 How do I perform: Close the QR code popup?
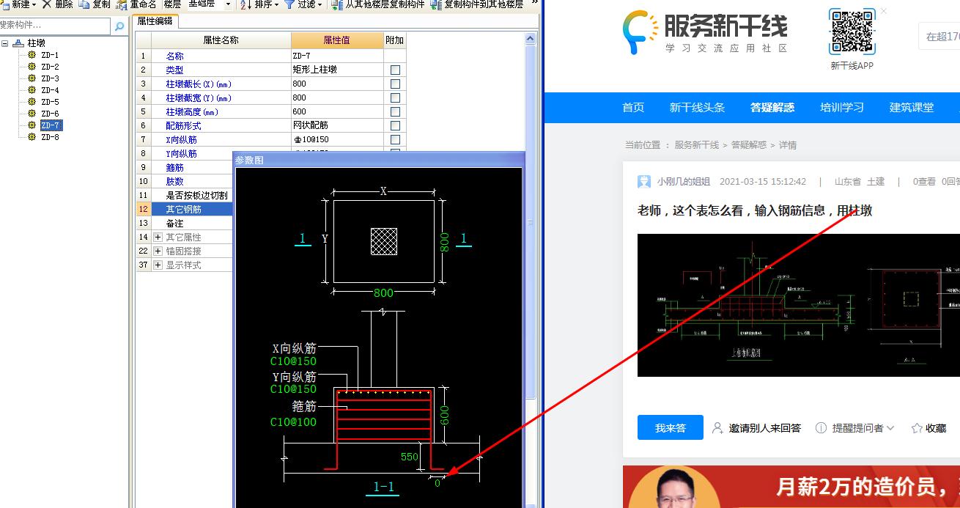884,11
